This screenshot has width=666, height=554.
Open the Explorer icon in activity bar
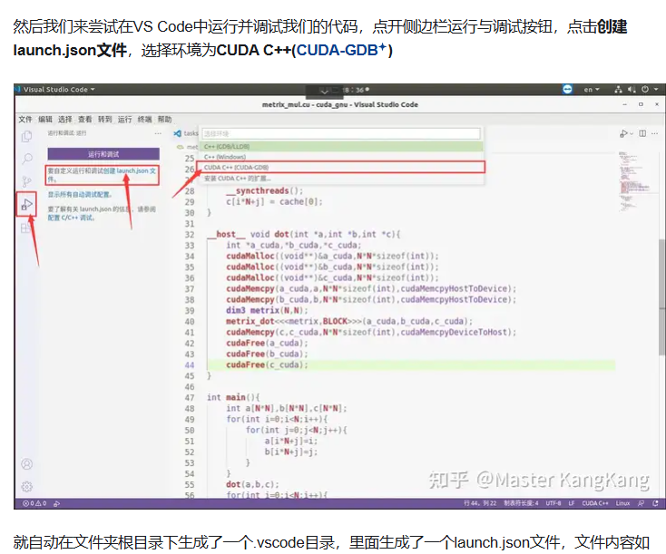coord(26,136)
